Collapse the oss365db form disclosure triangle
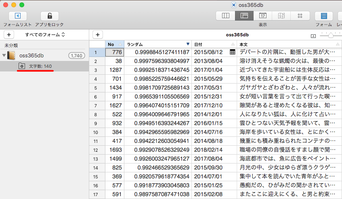Screen dimensions: 342x199 (x=4, y=55)
